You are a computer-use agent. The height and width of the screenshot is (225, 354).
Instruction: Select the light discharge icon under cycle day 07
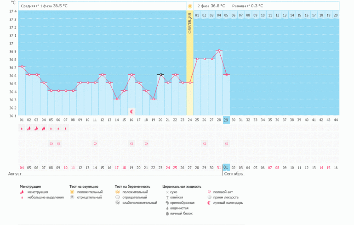point(66,129)
